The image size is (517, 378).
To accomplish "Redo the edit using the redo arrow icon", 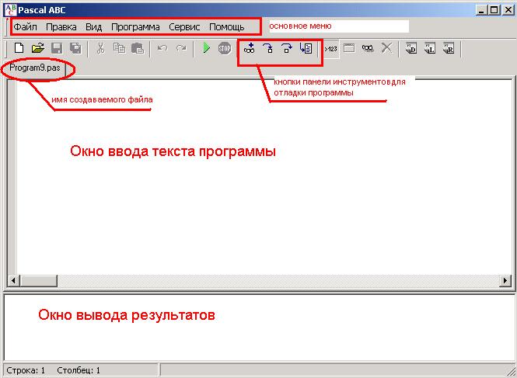I will click(x=181, y=48).
